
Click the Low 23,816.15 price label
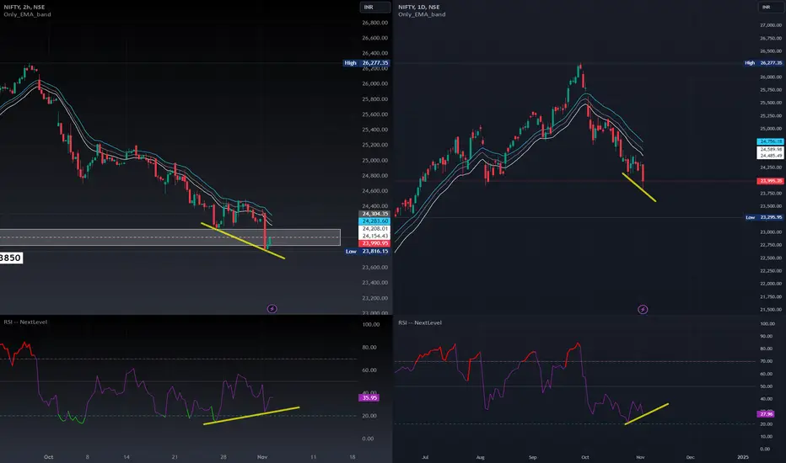coord(367,251)
